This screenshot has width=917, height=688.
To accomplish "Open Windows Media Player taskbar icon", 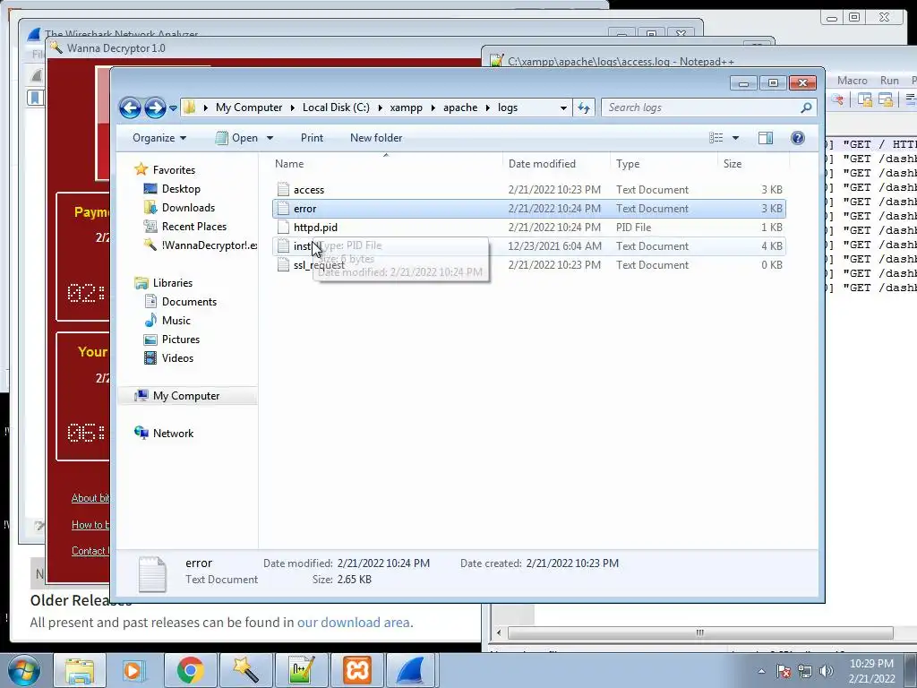I will pyautogui.click(x=133, y=670).
